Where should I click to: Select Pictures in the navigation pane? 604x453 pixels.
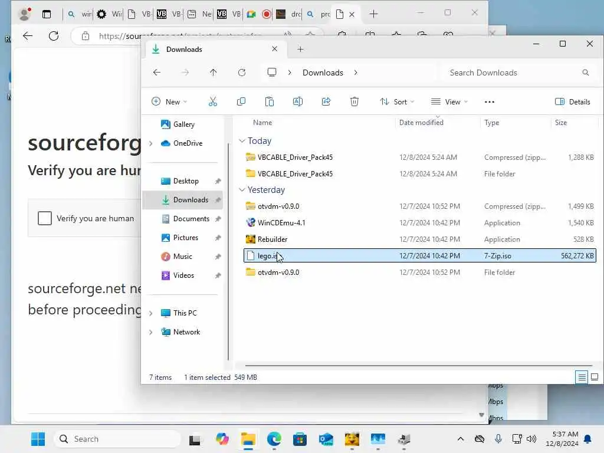(x=185, y=238)
